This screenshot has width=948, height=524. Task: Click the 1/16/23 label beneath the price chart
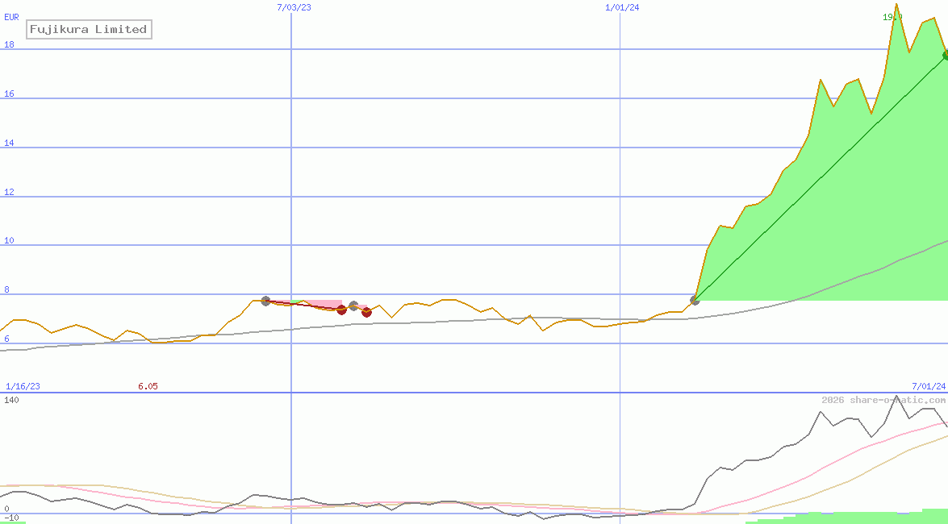23,385
